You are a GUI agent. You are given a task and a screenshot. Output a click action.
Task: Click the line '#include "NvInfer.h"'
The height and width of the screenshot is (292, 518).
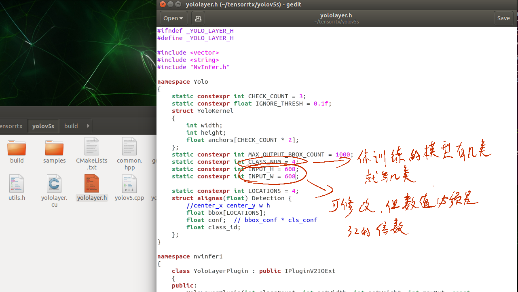click(x=193, y=67)
